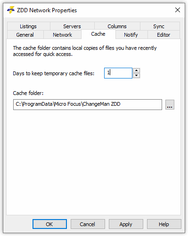Select the Columns tab
The height and width of the screenshot is (236, 188).
(117, 26)
